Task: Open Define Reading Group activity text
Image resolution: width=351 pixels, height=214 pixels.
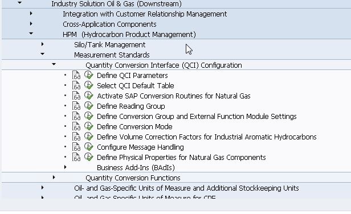Action: click(130, 106)
